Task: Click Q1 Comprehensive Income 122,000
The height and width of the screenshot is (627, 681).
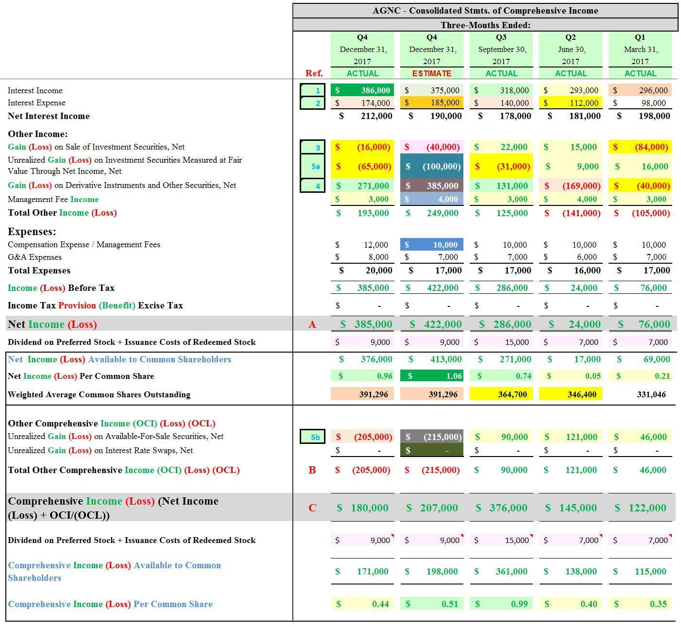Action: pyautogui.click(x=640, y=508)
